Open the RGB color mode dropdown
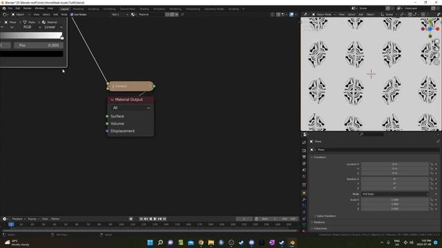The height and width of the screenshot is (248, 442). (x=31, y=27)
